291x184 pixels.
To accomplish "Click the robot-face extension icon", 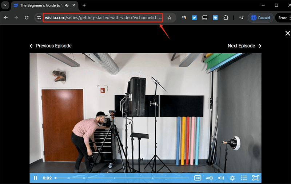I will pyautogui.click(x=205, y=17).
